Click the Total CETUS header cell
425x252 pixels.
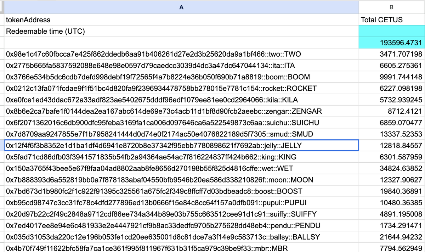click(392, 20)
